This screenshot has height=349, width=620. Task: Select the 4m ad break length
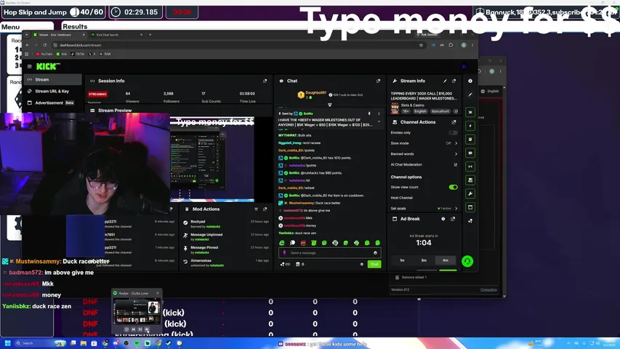(446, 260)
